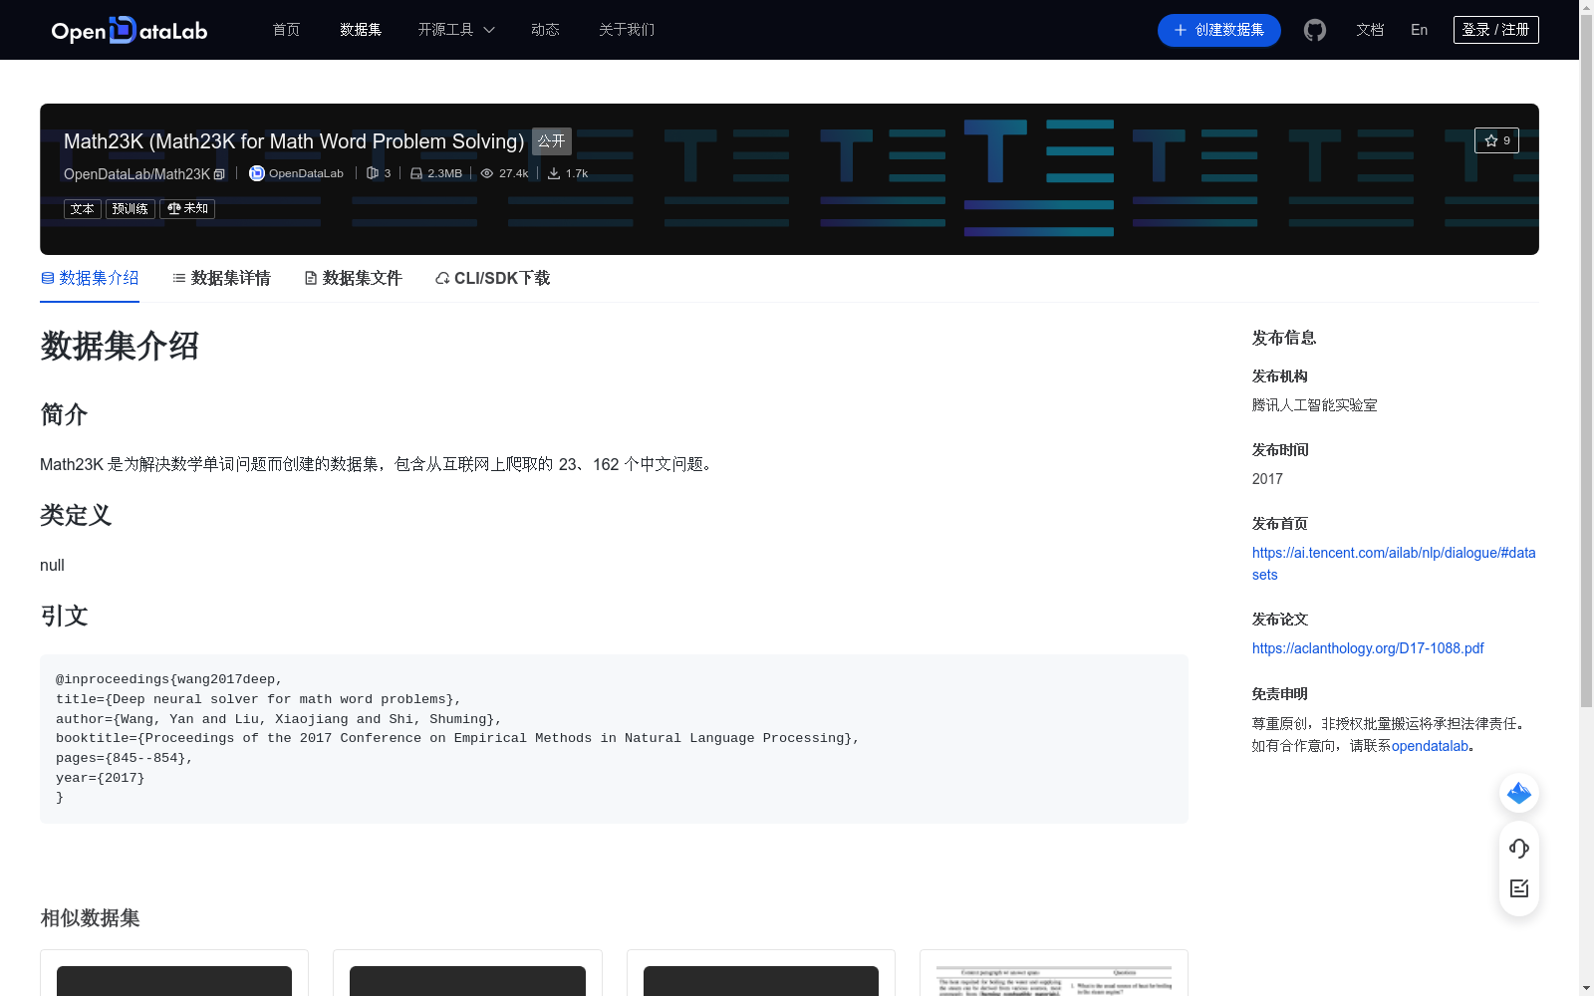The image size is (1594, 996).
Task: Open the aclanthology paper PDF link
Action: coord(1367,647)
